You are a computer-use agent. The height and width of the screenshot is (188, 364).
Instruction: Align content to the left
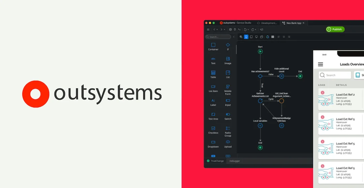[x=279, y=37]
